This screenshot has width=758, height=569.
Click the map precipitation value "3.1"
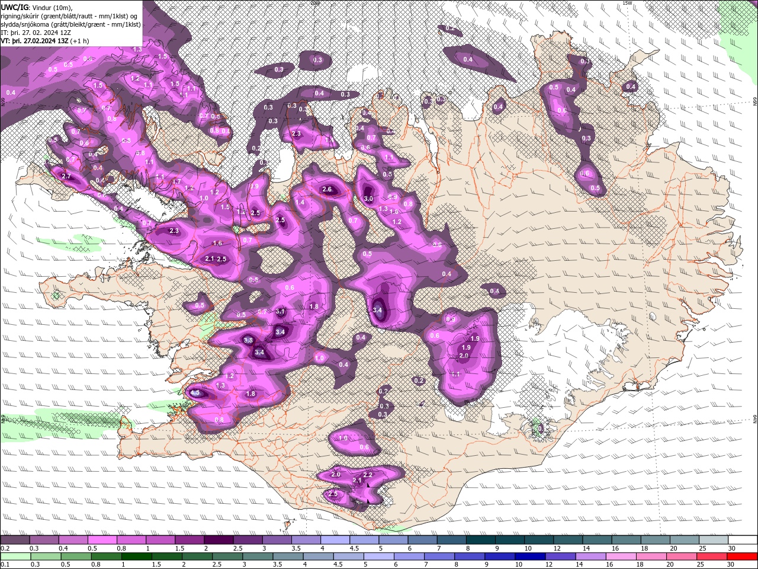[x=280, y=312]
